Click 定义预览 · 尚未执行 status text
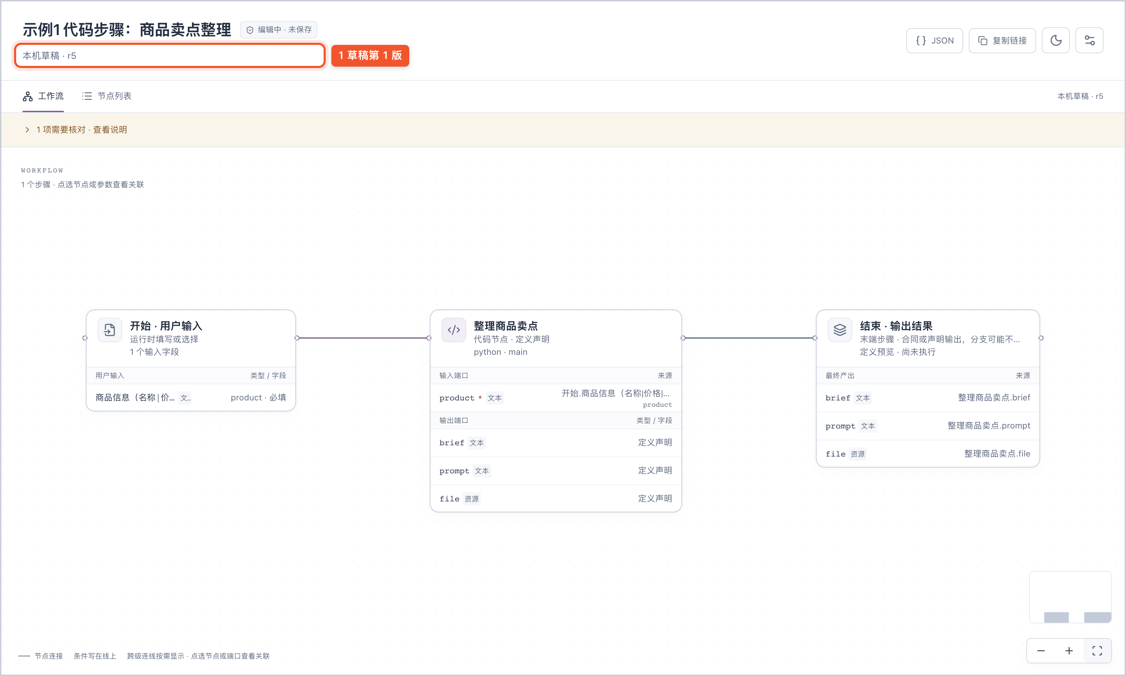The image size is (1126, 676). point(897,352)
